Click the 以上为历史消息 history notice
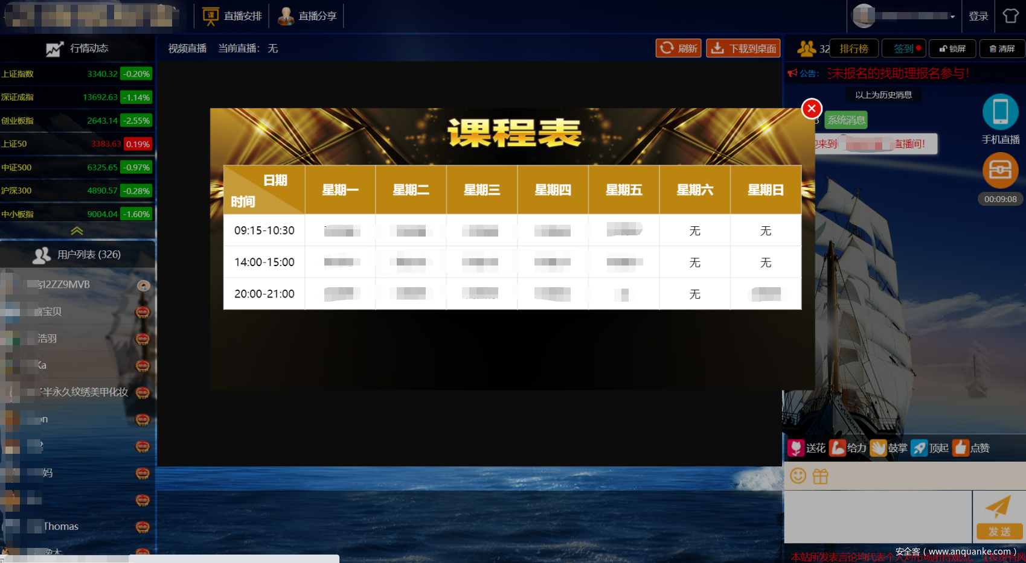The width and height of the screenshot is (1026, 563). [883, 95]
